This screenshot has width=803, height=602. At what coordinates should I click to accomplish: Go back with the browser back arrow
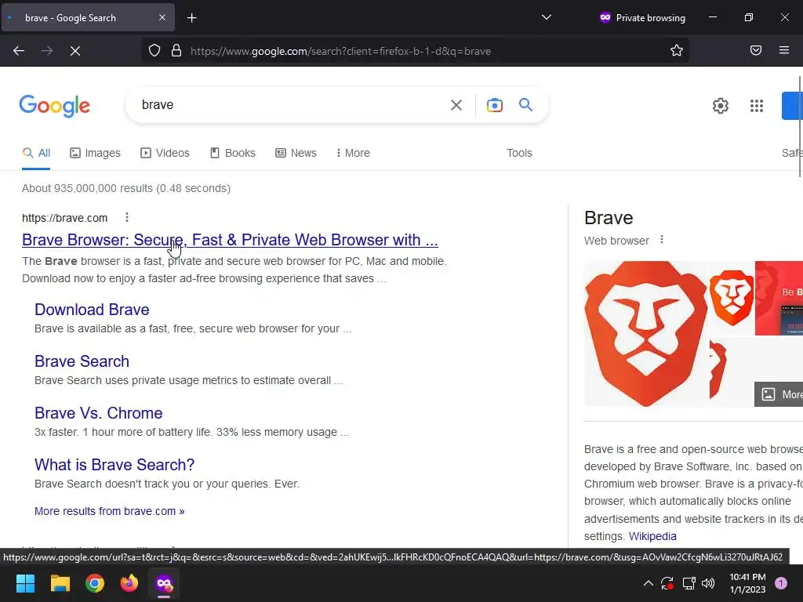tap(19, 51)
